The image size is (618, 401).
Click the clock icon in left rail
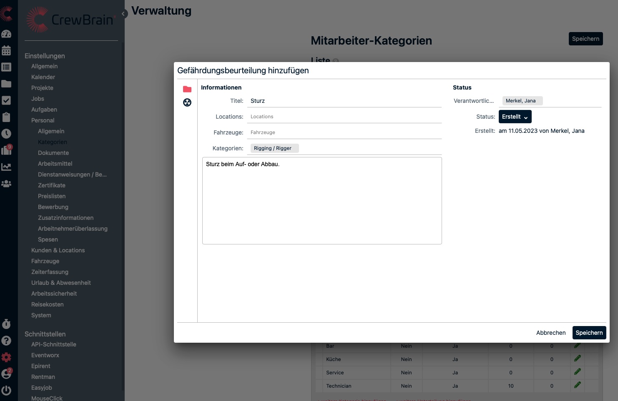click(x=6, y=134)
